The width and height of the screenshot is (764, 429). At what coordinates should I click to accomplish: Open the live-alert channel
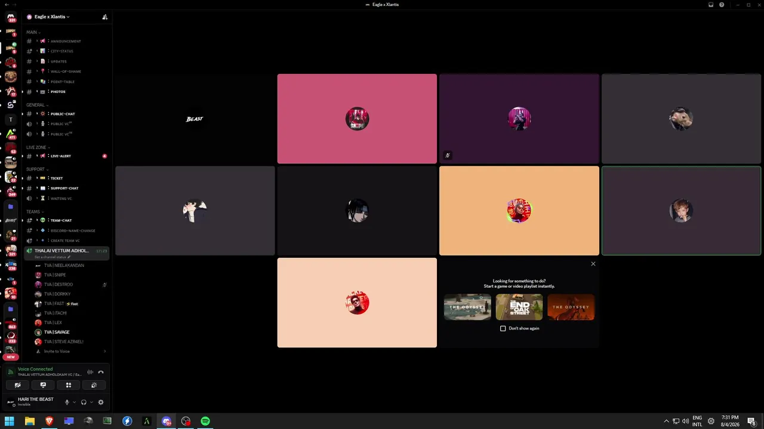click(x=66, y=156)
